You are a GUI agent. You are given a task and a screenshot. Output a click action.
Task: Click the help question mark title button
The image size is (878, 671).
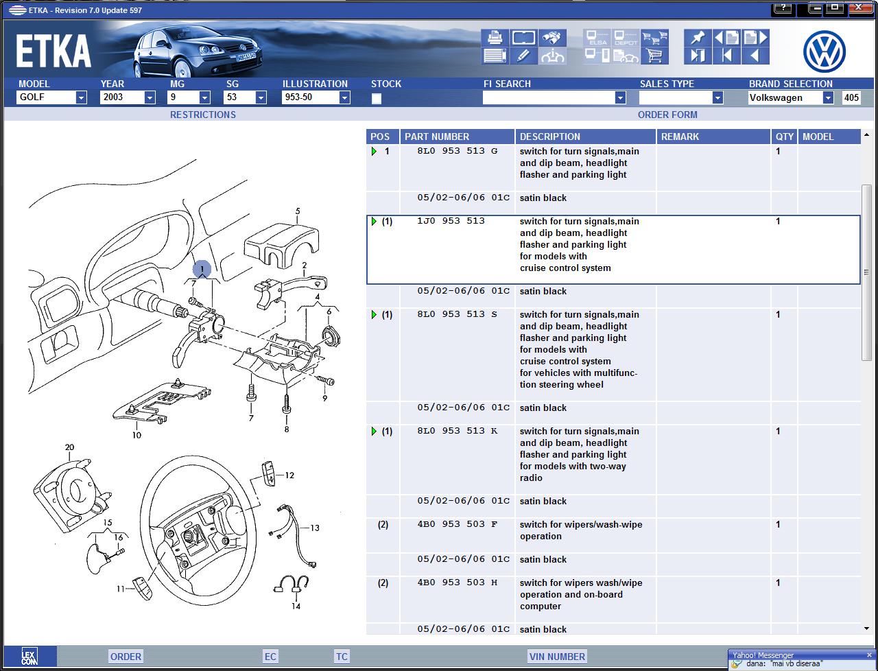click(783, 9)
